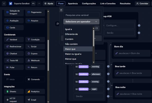152x103 pixels.
Task: Choose the 'Menor que' operator
Action: [x=78, y=59]
